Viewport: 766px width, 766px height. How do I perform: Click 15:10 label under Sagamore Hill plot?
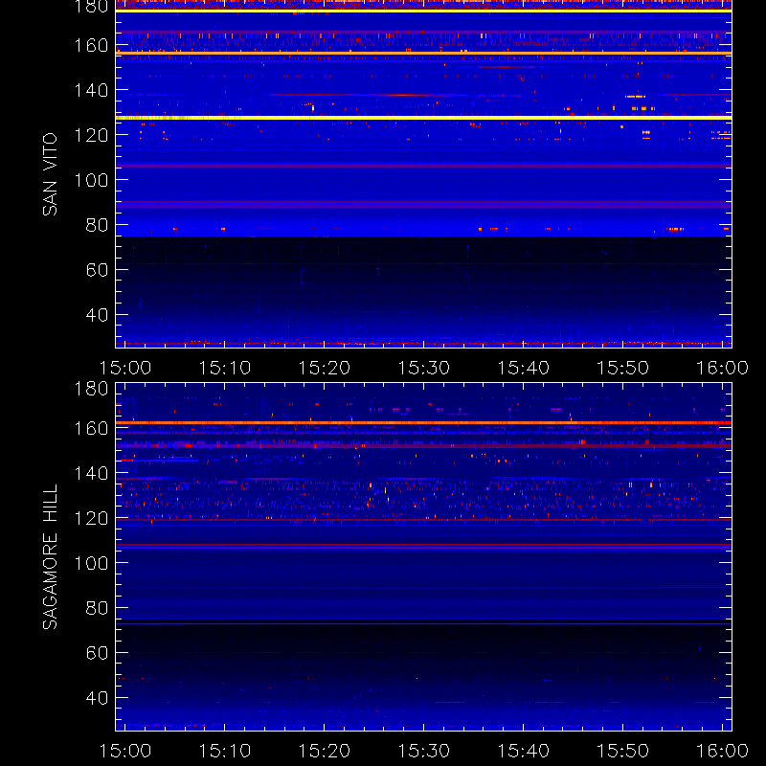pos(225,751)
